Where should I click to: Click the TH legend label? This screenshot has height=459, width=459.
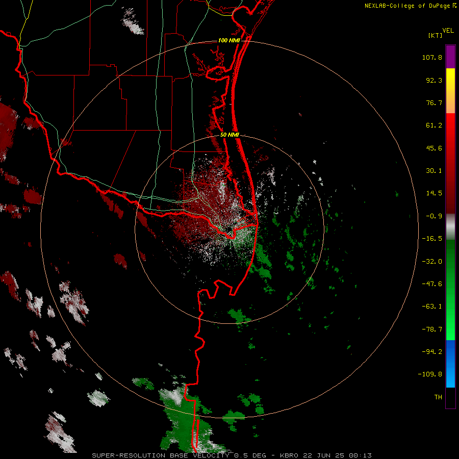pyautogui.click(x=438, y=397)
